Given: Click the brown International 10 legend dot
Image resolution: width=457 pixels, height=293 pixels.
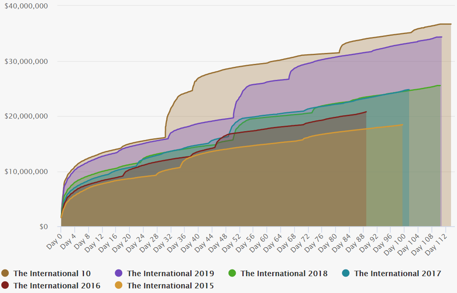Looking at the screenshot, I should point(5,273).
